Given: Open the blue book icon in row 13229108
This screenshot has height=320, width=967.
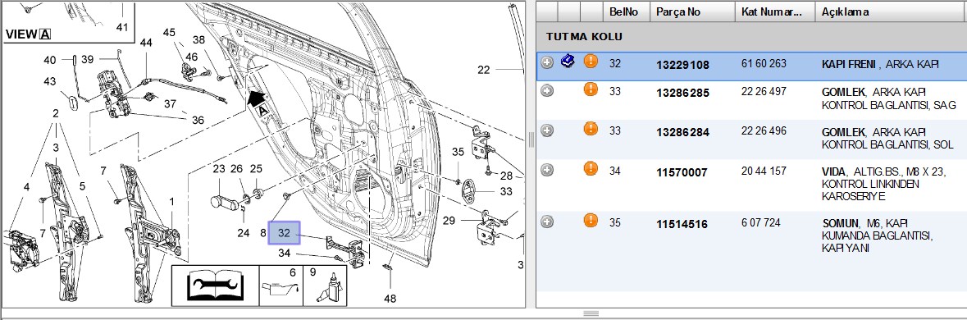Looking at the screenshot, I should coord(568,61).
